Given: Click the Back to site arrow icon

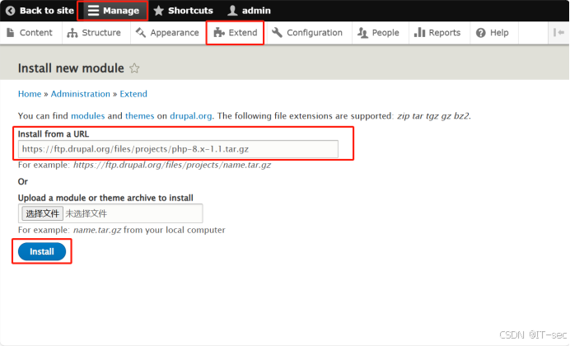Looking at the screenshot, I should [x=10, y=11].
